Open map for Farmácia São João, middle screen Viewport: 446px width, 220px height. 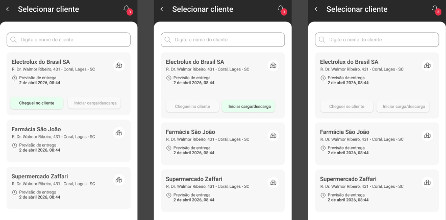point(273,135)
